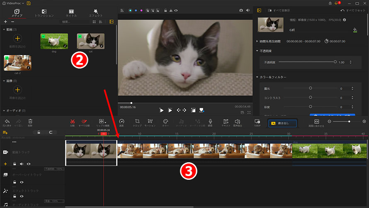Screen dimensions: 369x208
Task: Toggle lock on the overlay track
Action: pyautogui.click(x=15, y=182)
